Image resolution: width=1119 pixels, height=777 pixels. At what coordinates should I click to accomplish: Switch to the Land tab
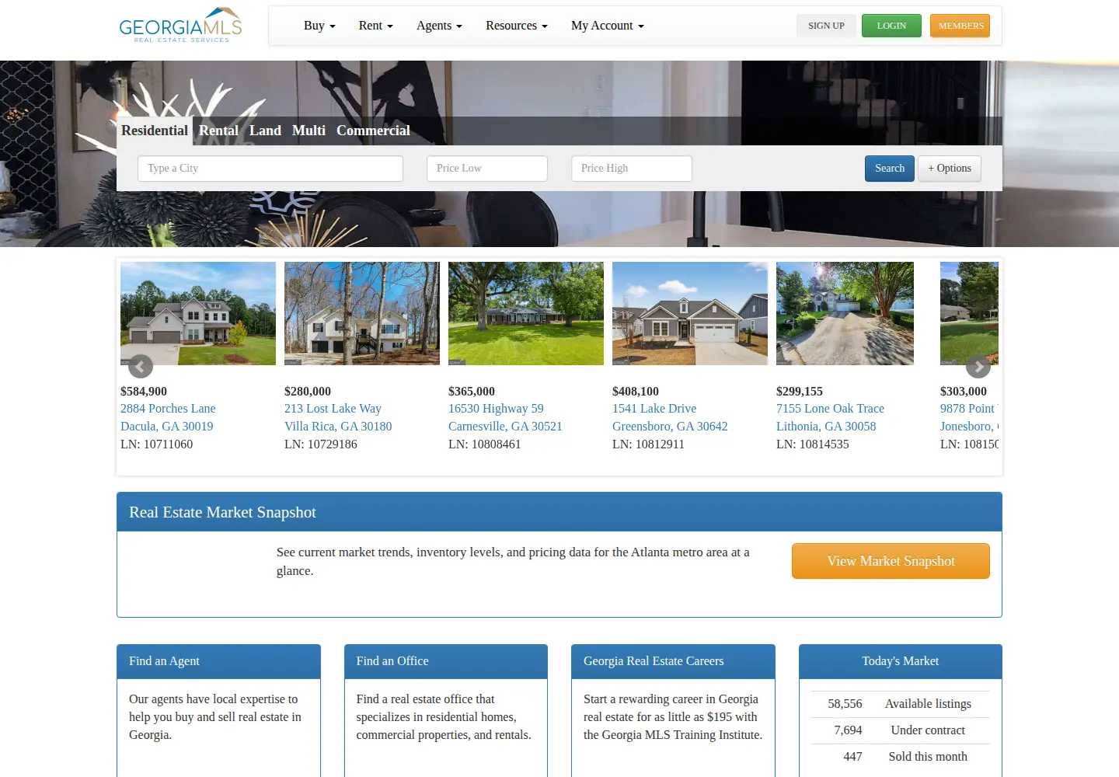[x=265, y=131]
